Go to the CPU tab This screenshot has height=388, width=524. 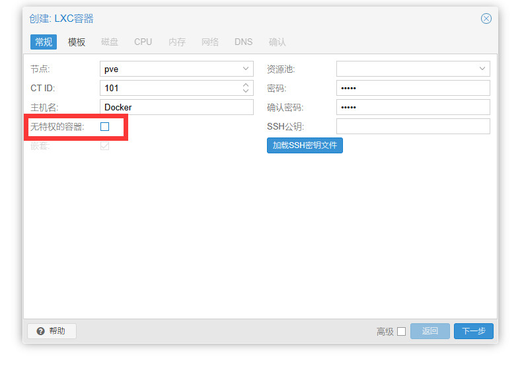(143, 42)
